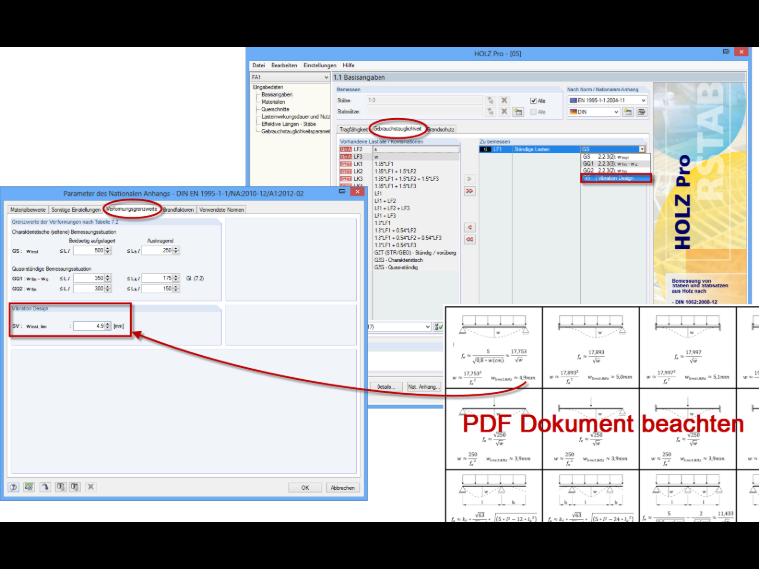Click the Nat. Anhang... button
This screenshot has height=569, width=759.
[424, 387]
